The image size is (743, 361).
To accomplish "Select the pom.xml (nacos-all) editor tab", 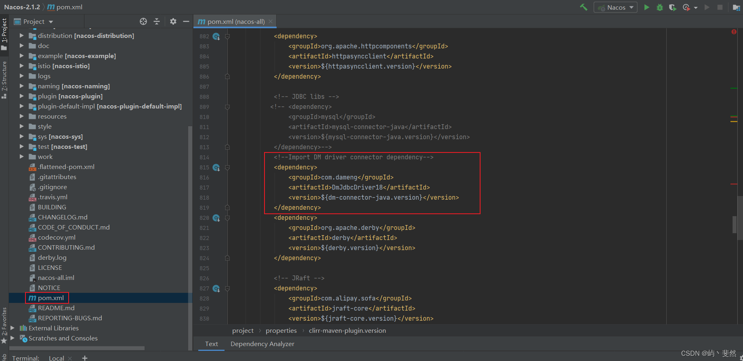I will click(235, 21).
